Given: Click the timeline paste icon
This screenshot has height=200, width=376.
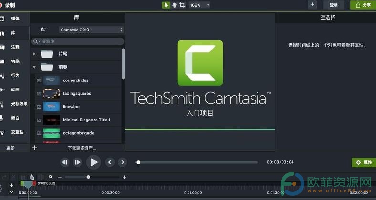Looking at the screenshot, I should (32, 177).
